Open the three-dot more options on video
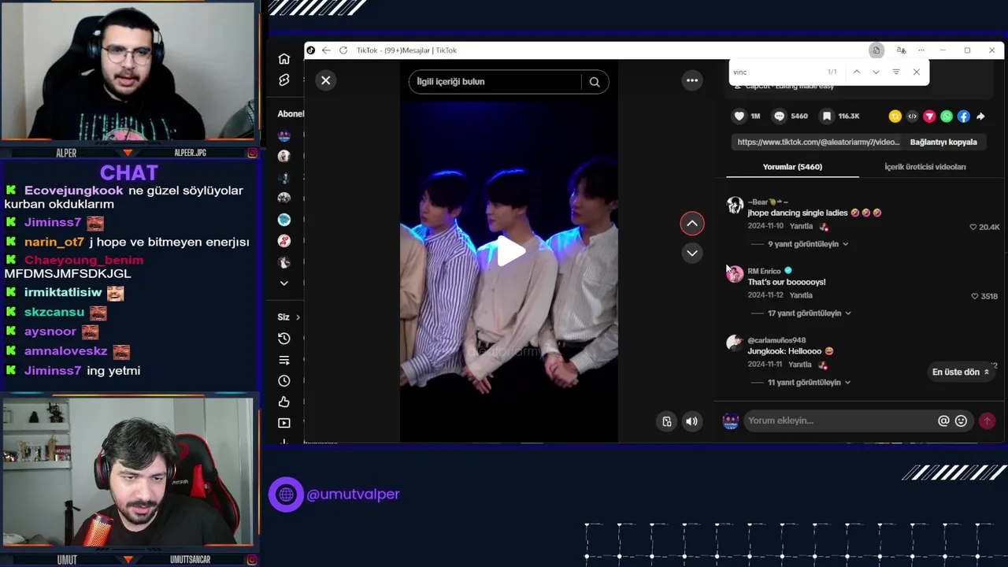The width and height of the screenshot is (1008, 567). (692, 80)
